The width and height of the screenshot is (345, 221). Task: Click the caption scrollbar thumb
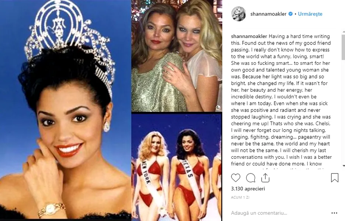[344, 47]
